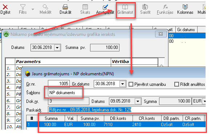Screen dimensions: 211x134
Task: Click the CR.konts column header
Action: [147, 118]
